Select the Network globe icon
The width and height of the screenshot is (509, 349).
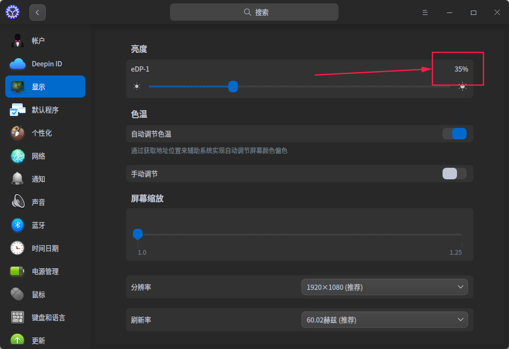(18, 156)
